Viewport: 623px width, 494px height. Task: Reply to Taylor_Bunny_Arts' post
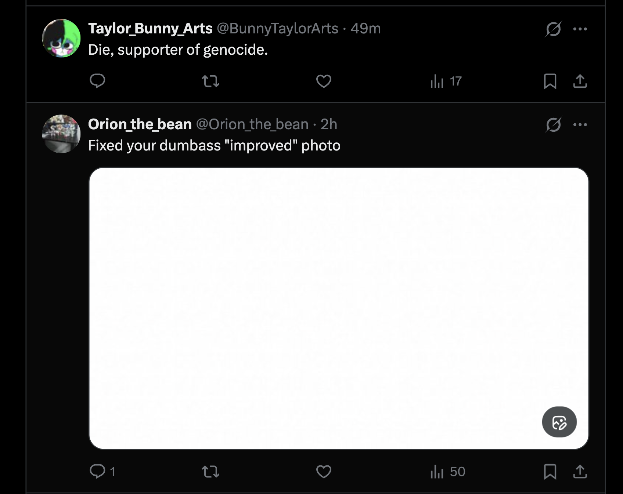pyautogui.click(x=97, y=81)
